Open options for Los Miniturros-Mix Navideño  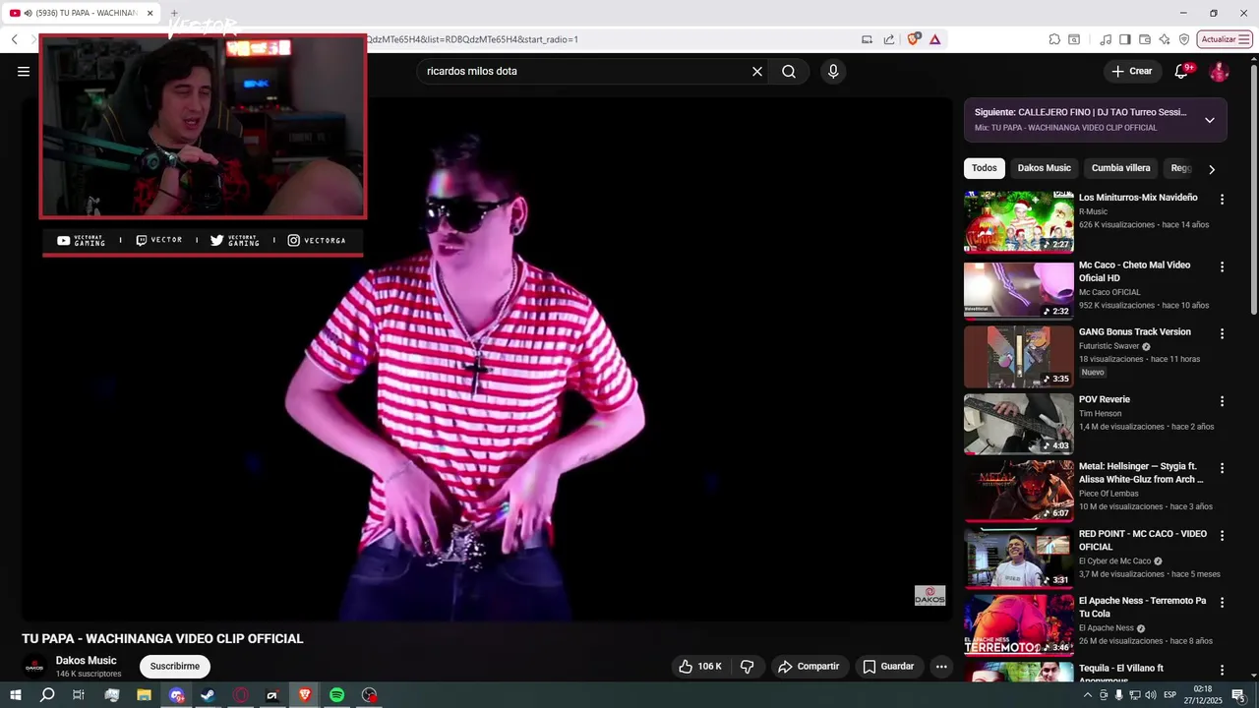pyautogui.click(x=1223, y=199)
